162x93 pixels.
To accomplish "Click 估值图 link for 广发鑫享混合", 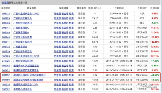I will [x=57, y=47].
